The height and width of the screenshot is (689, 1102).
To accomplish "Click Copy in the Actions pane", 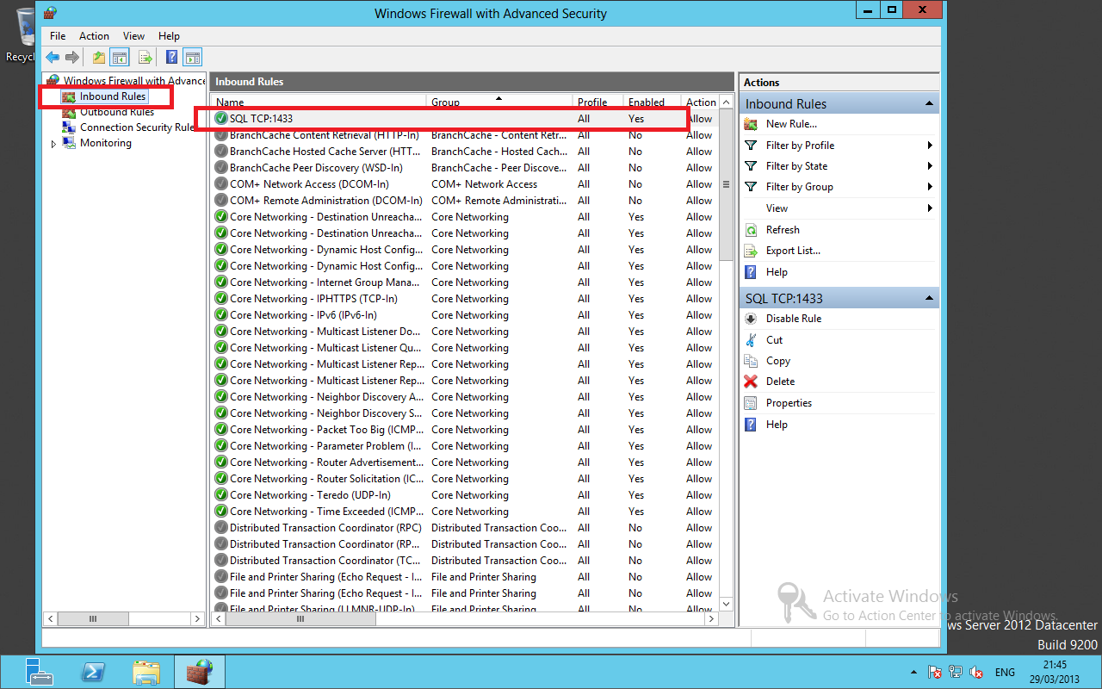I will (x=777, y=361).
